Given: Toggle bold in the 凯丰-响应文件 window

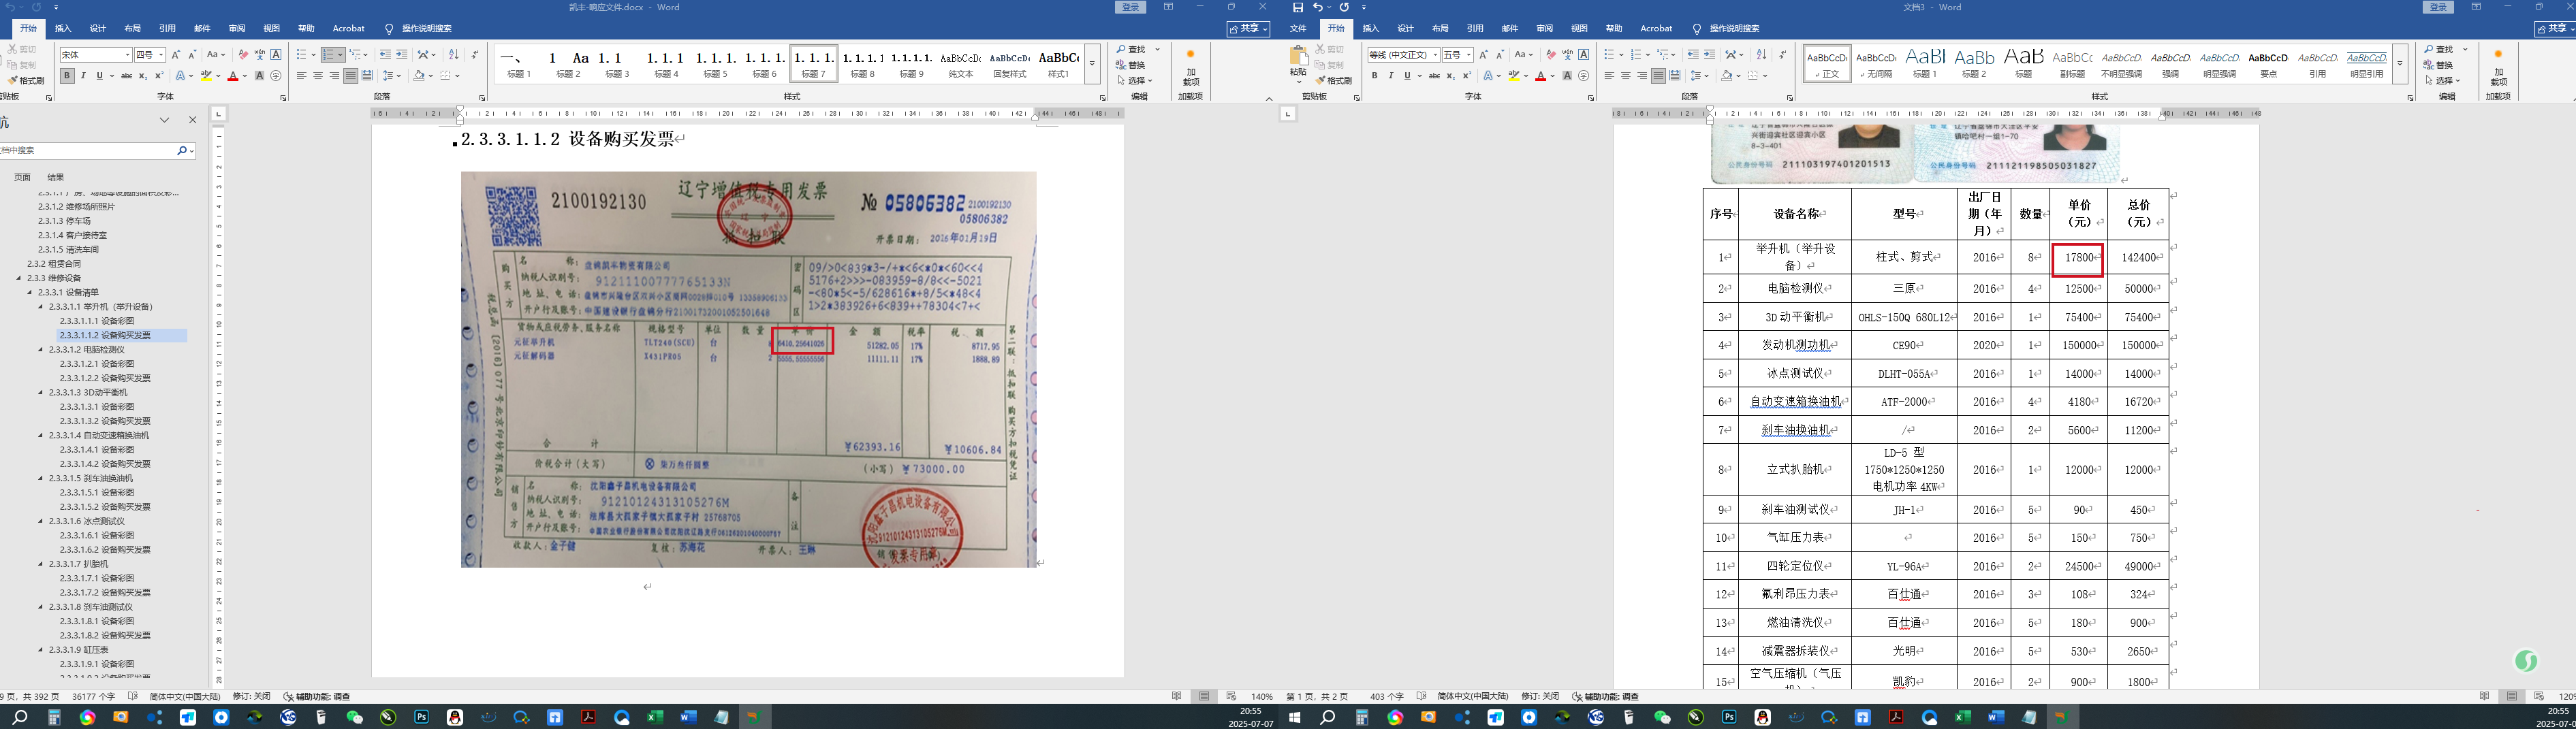Looking at the screenshot, I should click(x=67, y=76).
